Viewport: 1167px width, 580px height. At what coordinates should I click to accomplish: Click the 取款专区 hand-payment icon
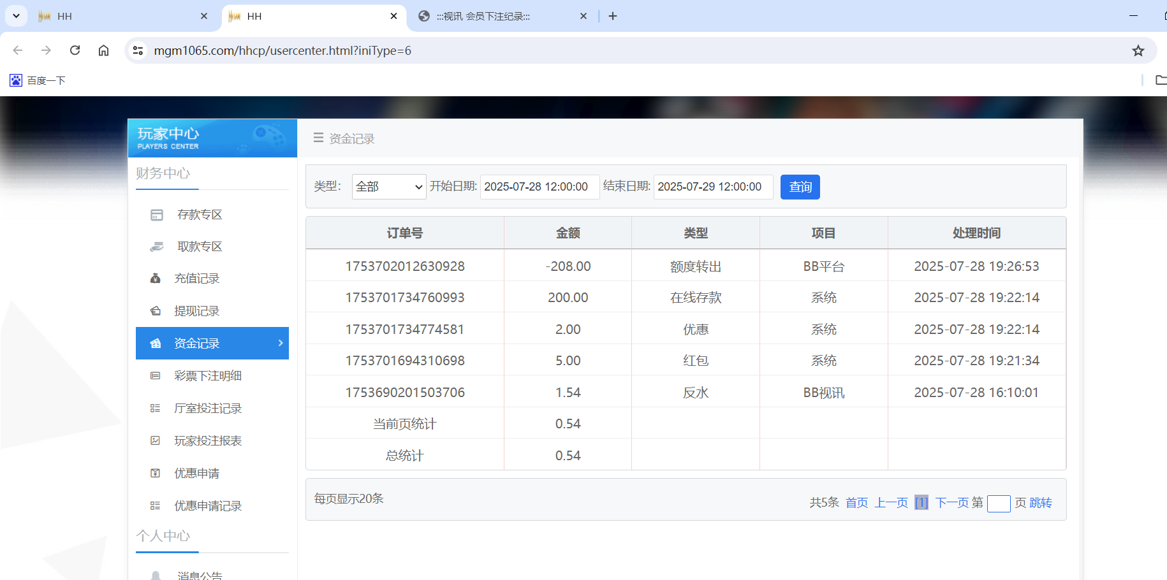tap(156, 246)
